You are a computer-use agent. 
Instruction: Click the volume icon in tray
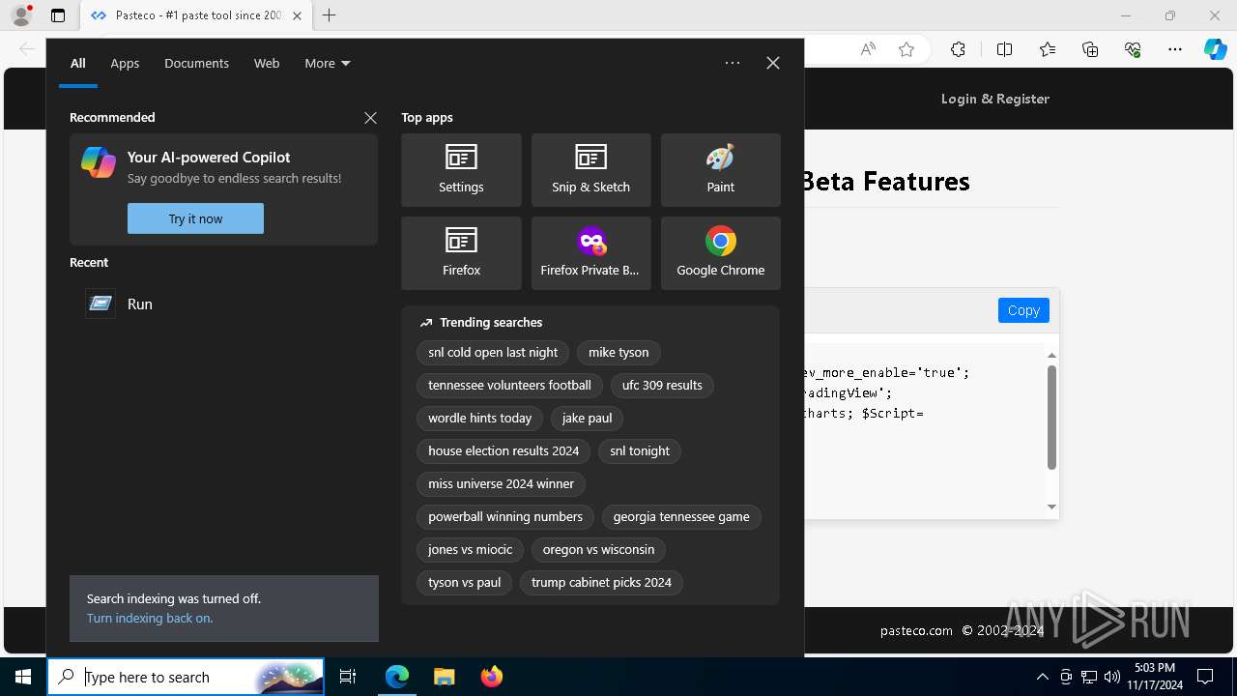[x=1111, y=677]
